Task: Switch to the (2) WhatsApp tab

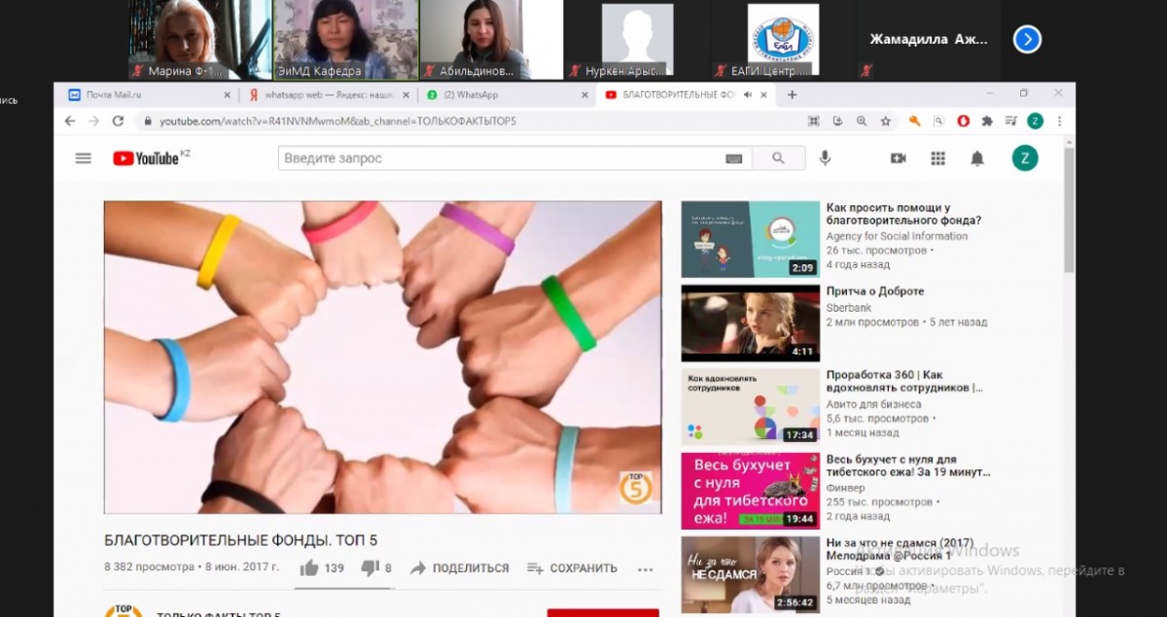Action: [471, 95]
